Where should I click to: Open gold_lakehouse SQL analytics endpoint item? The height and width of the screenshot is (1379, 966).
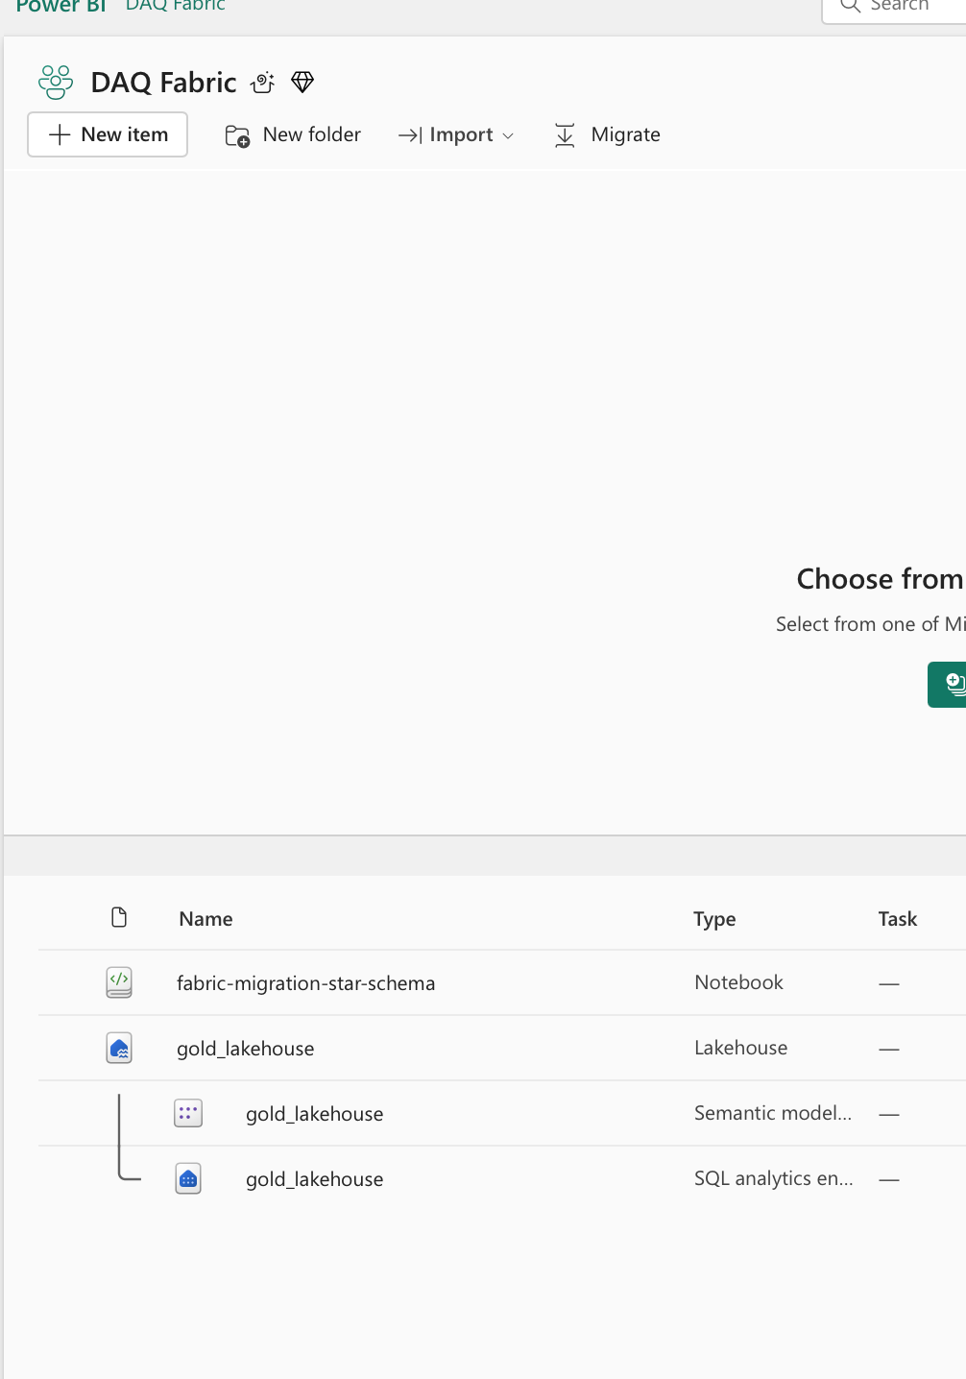[314, 1179]
